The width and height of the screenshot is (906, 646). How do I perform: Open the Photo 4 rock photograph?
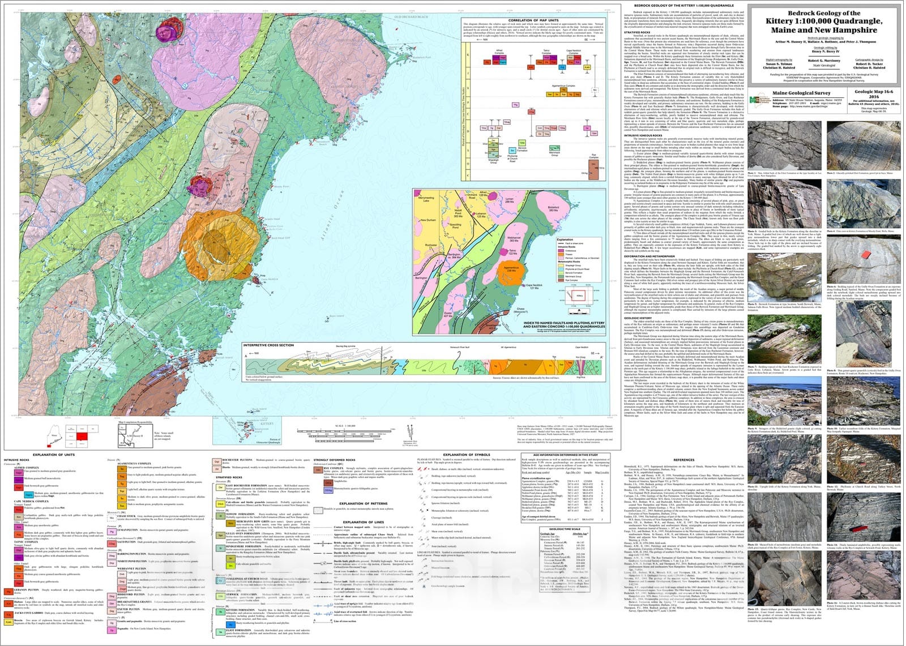[x=864, y=204]
